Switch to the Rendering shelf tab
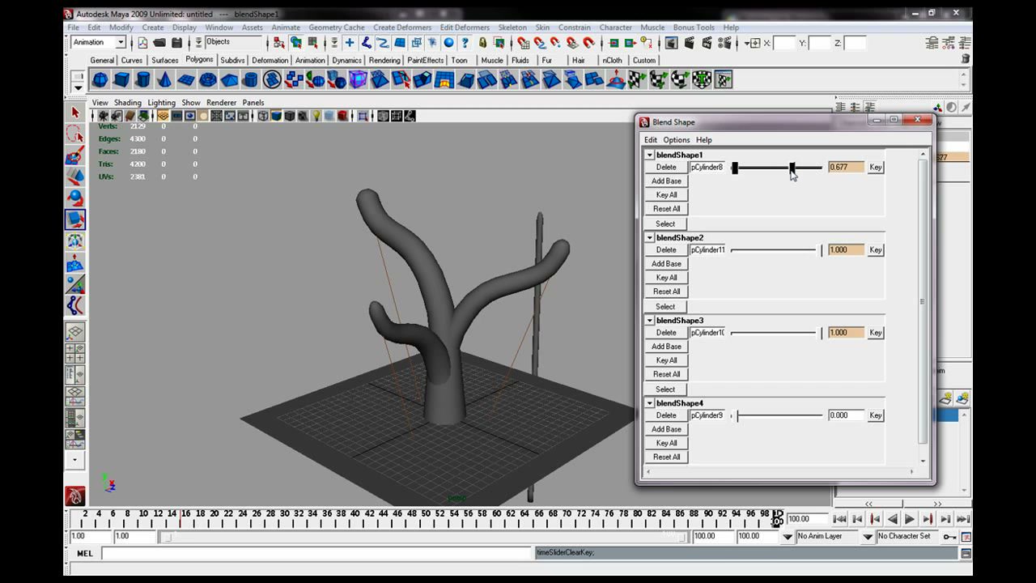Image resolution: width=1036 pixels, height=583 pixels. [x=384, y=60]
